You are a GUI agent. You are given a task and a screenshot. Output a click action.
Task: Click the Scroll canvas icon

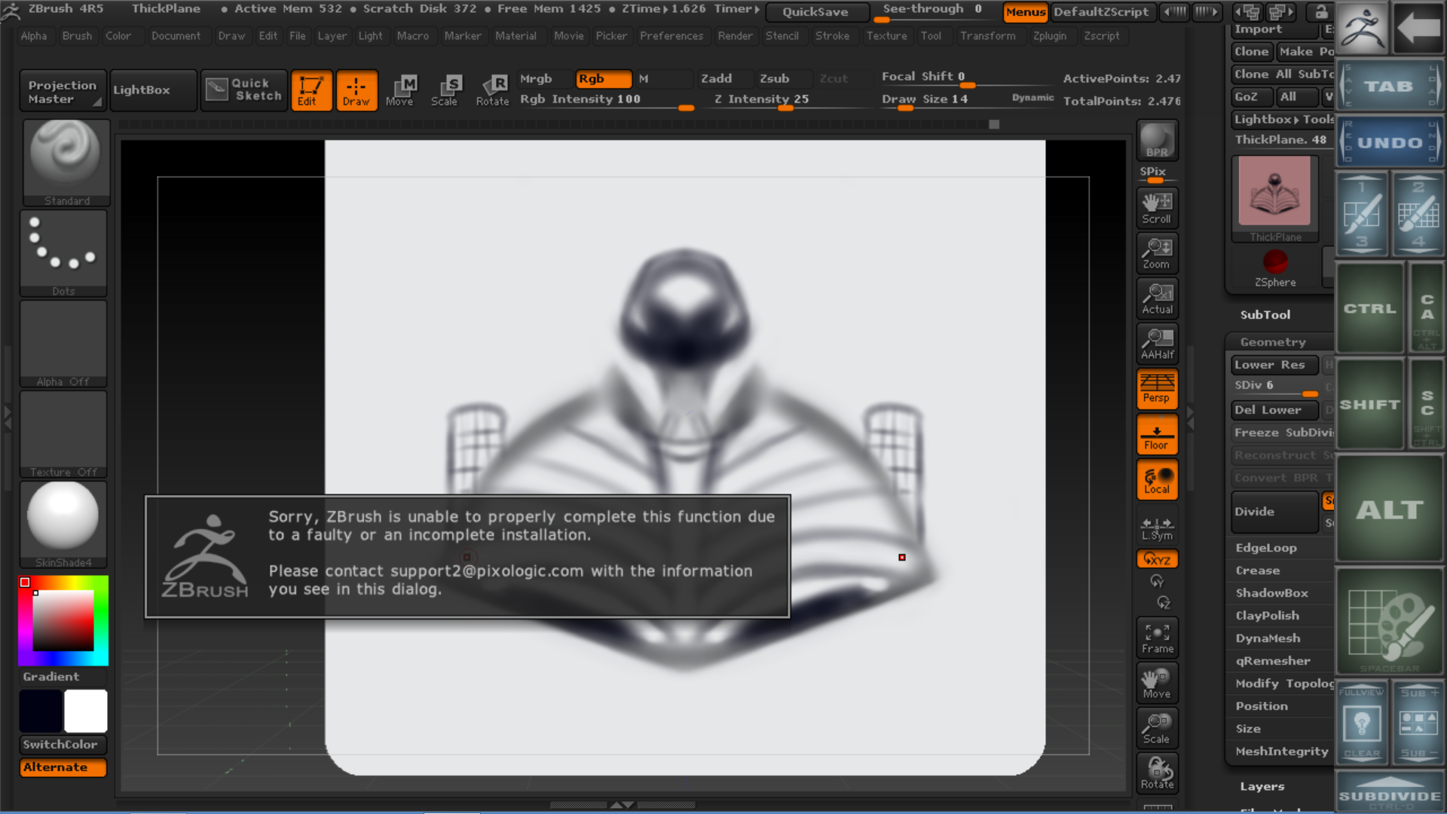(x=1157, y=208)
